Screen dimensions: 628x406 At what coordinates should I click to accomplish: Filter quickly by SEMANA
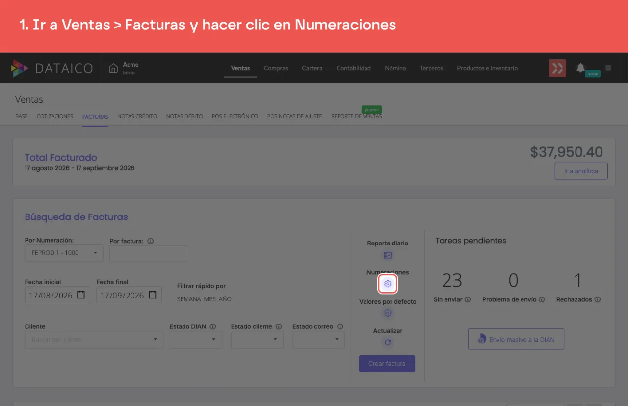pos(188,299)
